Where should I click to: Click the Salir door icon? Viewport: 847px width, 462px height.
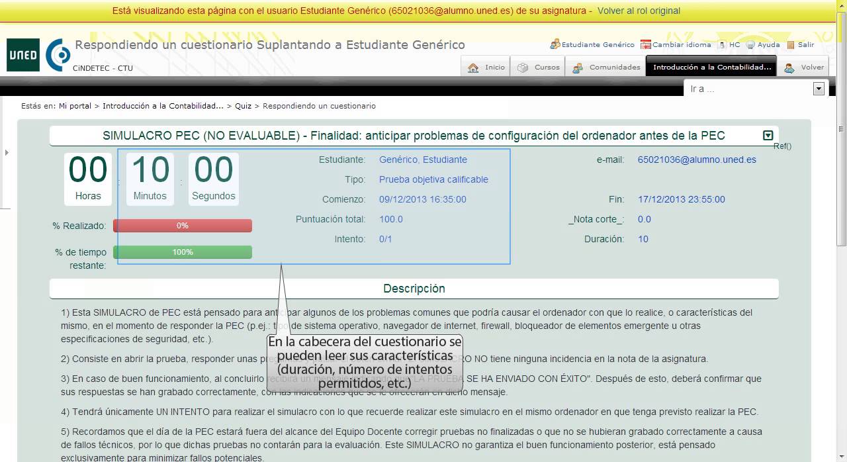pyautogui.click(x=791, y=45)
